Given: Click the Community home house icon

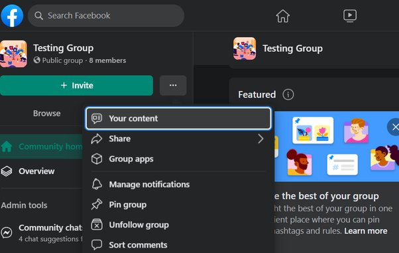Looking at the screenshot, I should tap(7, 146).
